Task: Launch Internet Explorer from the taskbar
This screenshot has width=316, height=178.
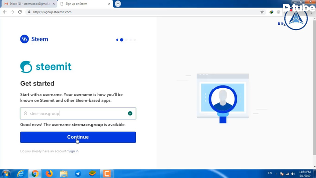Action: click(21, 174)
